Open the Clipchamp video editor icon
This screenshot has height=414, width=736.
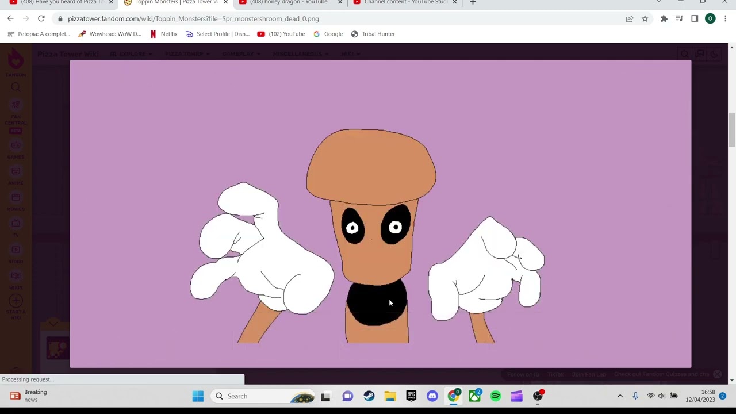click(x=516, y=396)
